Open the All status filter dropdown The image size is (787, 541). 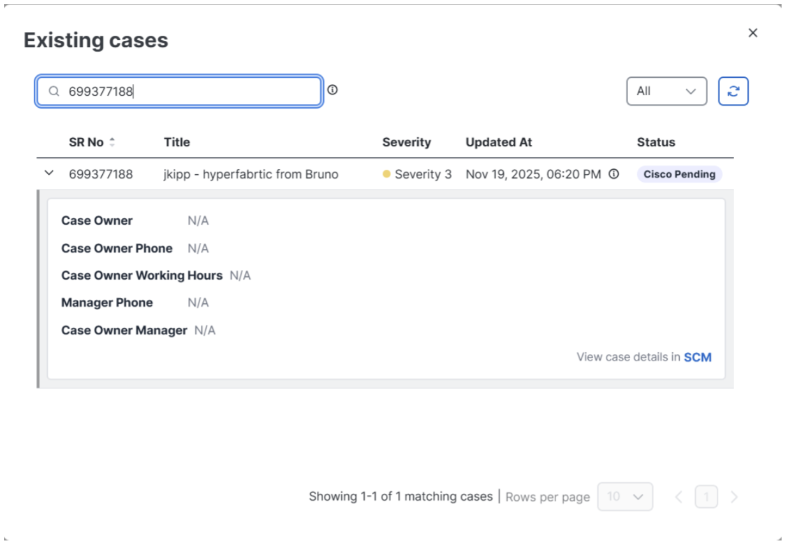[x=666, y=91]
